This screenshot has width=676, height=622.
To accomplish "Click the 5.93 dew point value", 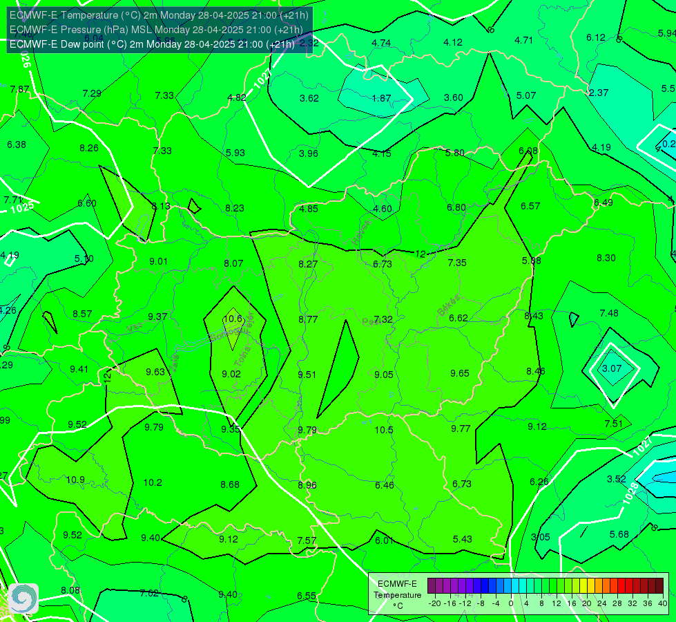I will tap(235, 153).
